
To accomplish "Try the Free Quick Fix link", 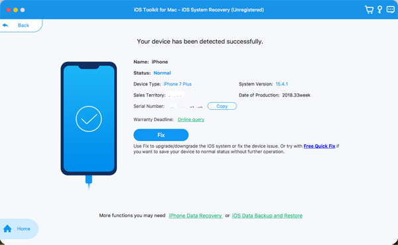I will coord(319,146).
